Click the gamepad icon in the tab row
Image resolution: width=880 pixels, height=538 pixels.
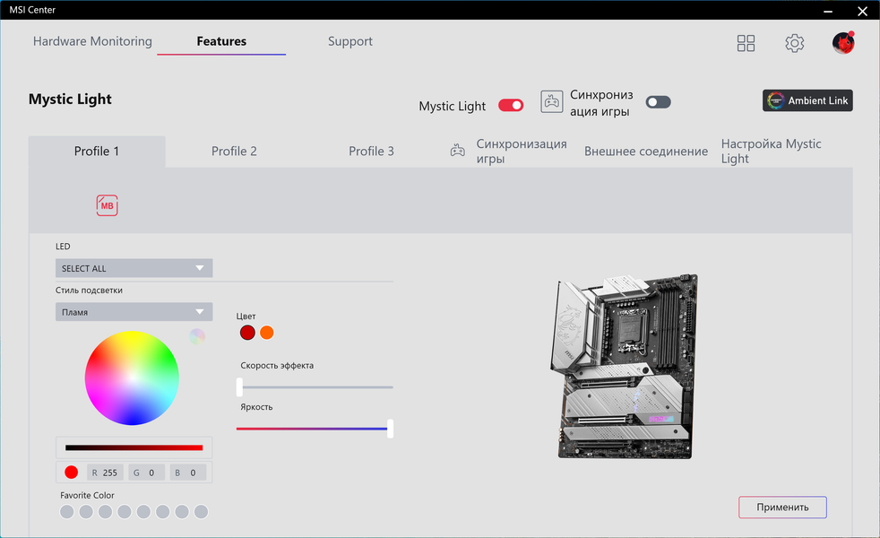(457, 151)
